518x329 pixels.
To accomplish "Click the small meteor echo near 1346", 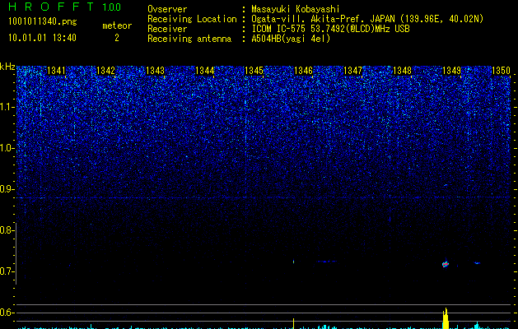I will point(293,262).
